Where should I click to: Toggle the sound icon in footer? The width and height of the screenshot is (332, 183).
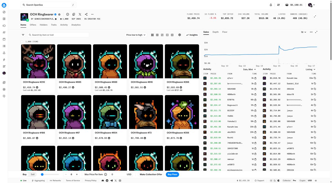click(x=316, y=181)
